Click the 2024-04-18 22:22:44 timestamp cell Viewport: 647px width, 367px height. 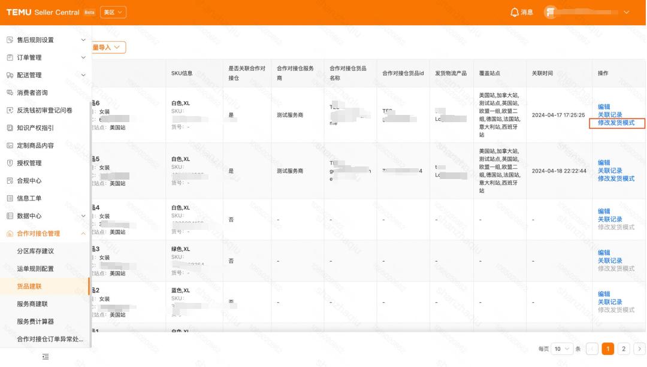(x=559, y=171)
